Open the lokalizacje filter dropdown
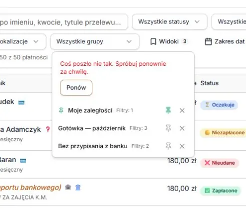The width and height of the screenshot is (246, 209). point(22,41)
